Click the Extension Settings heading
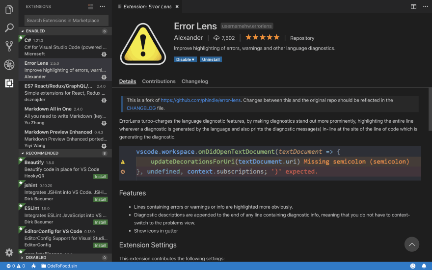The width and height of the screenshot is (432, 270). coord(148,245)
